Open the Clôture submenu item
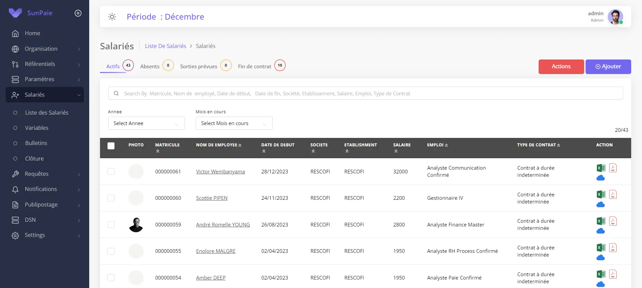 [34, 159]
